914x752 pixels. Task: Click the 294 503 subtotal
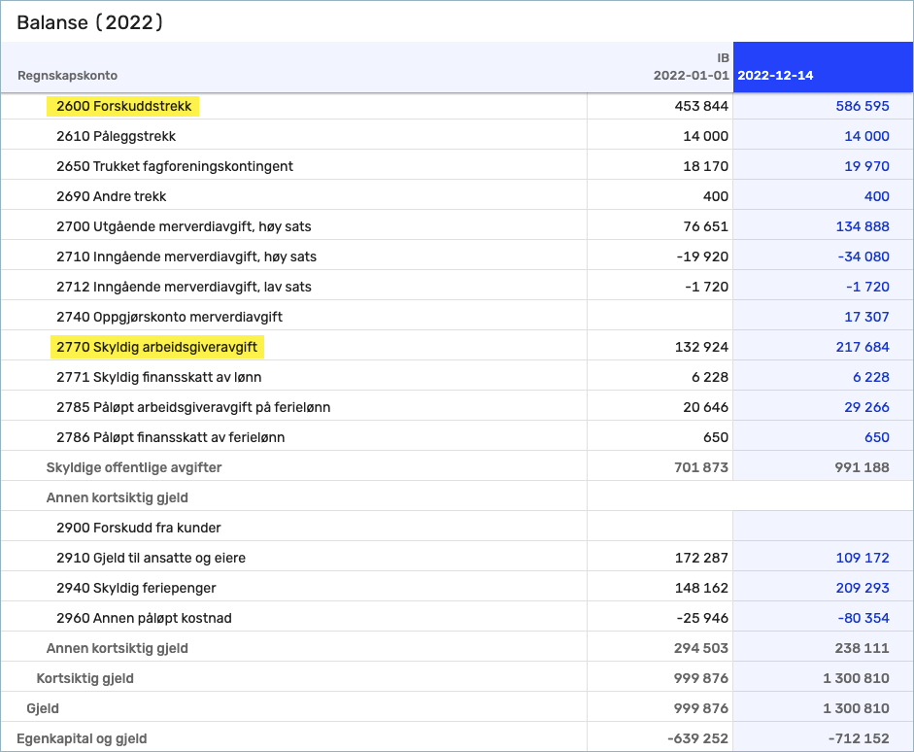coord(701,649)
